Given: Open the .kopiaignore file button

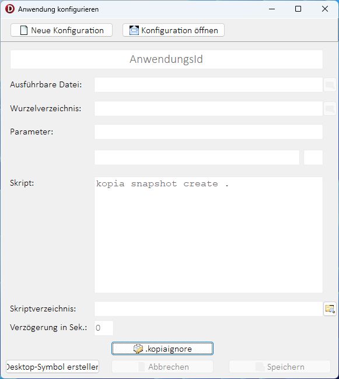Looking at the screenshot, I should (x=162, y=349).
